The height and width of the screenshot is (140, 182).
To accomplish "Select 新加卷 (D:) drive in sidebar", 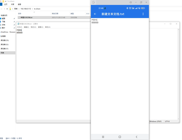I will 5,40.
